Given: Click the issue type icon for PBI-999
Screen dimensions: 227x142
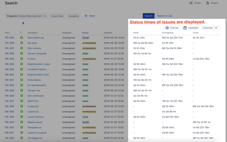Looking at the screenshot, I should pyautogui.click(x=21, y=38).
